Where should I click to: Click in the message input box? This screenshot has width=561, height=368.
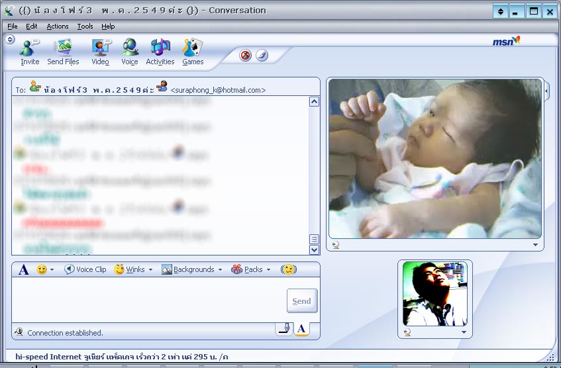(146, 299)
